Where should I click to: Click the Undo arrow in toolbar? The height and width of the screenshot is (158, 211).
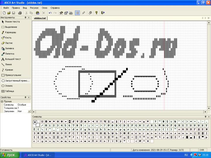point(50,13)
